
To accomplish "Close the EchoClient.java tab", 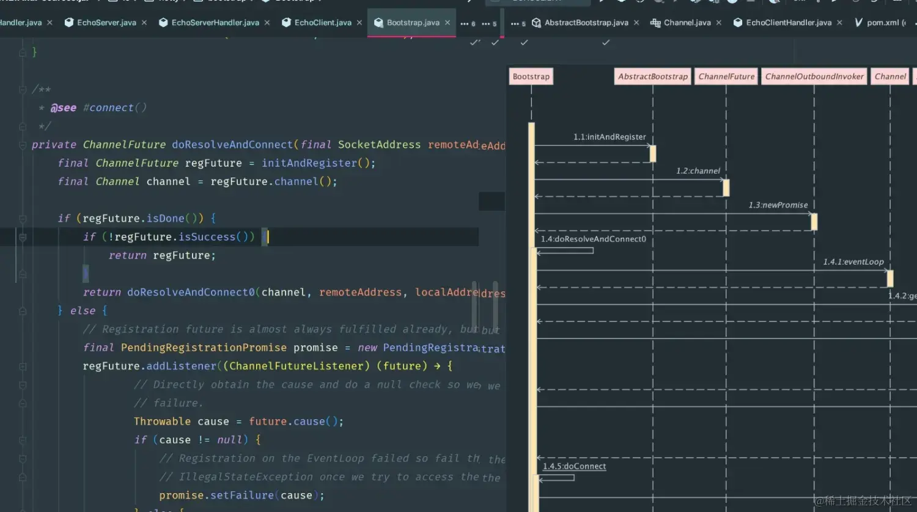I will 359,23.
